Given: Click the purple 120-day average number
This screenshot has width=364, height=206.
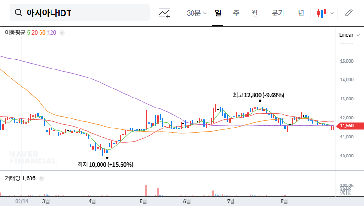Looking at the screenshot, I should 51,33.
